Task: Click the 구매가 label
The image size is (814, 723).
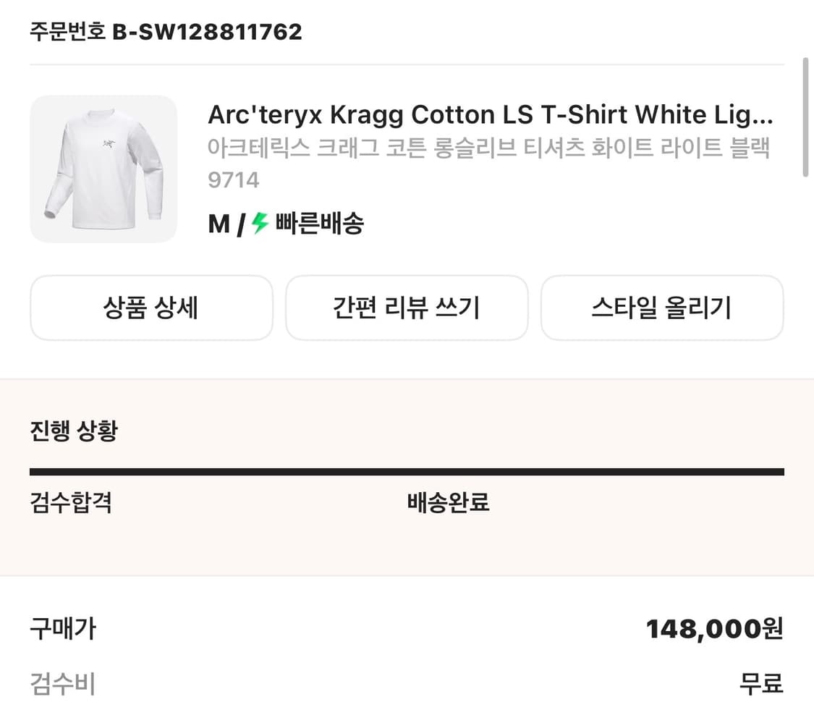Action: coord(62,629)
